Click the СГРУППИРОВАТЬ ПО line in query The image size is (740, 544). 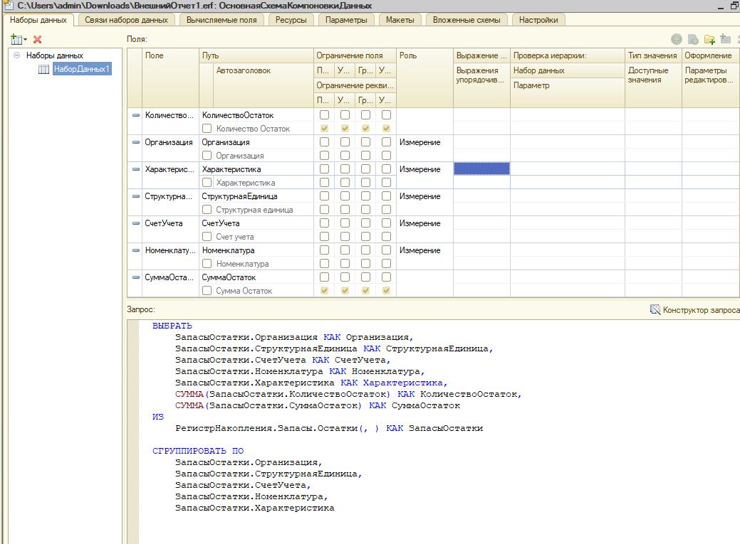pyautogui.click(x=198, y=451)
